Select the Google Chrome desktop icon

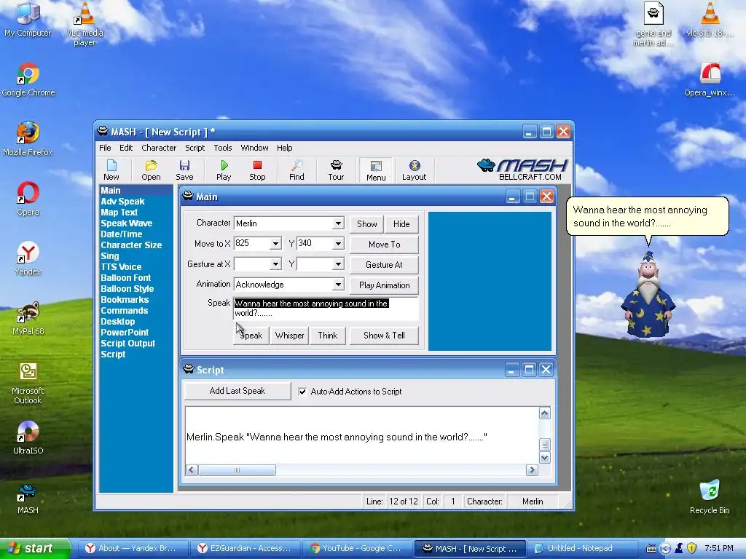(x=28, y=80)
